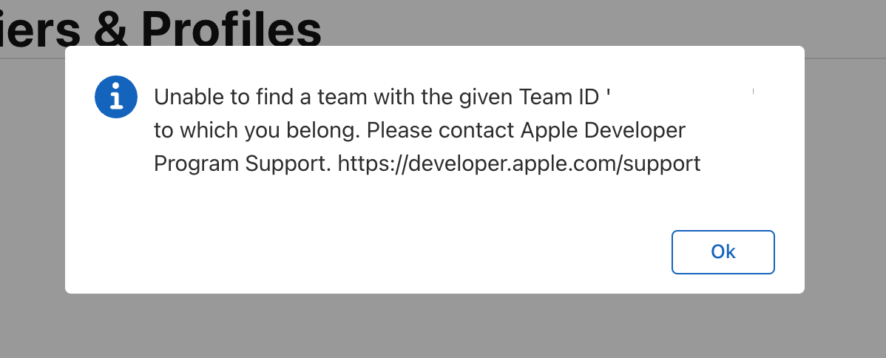
Task: Select the 'Apple Developer' text in message
Action: [603, 131]
